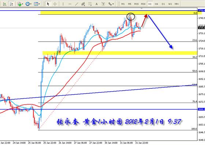
Task: Toggle chart shift button
Action: click(11, 4)
